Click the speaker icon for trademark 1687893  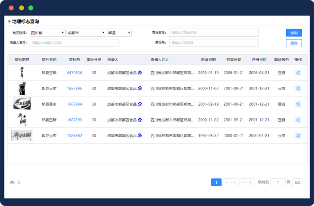tap(298, 120)
